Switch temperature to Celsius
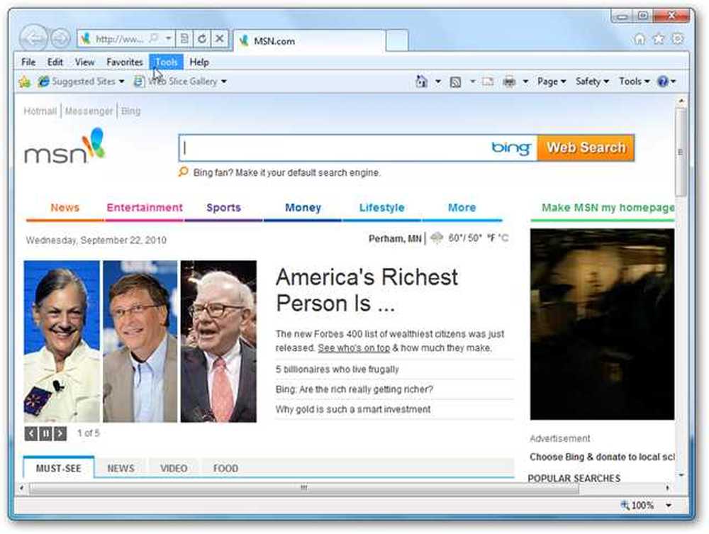 503,238
